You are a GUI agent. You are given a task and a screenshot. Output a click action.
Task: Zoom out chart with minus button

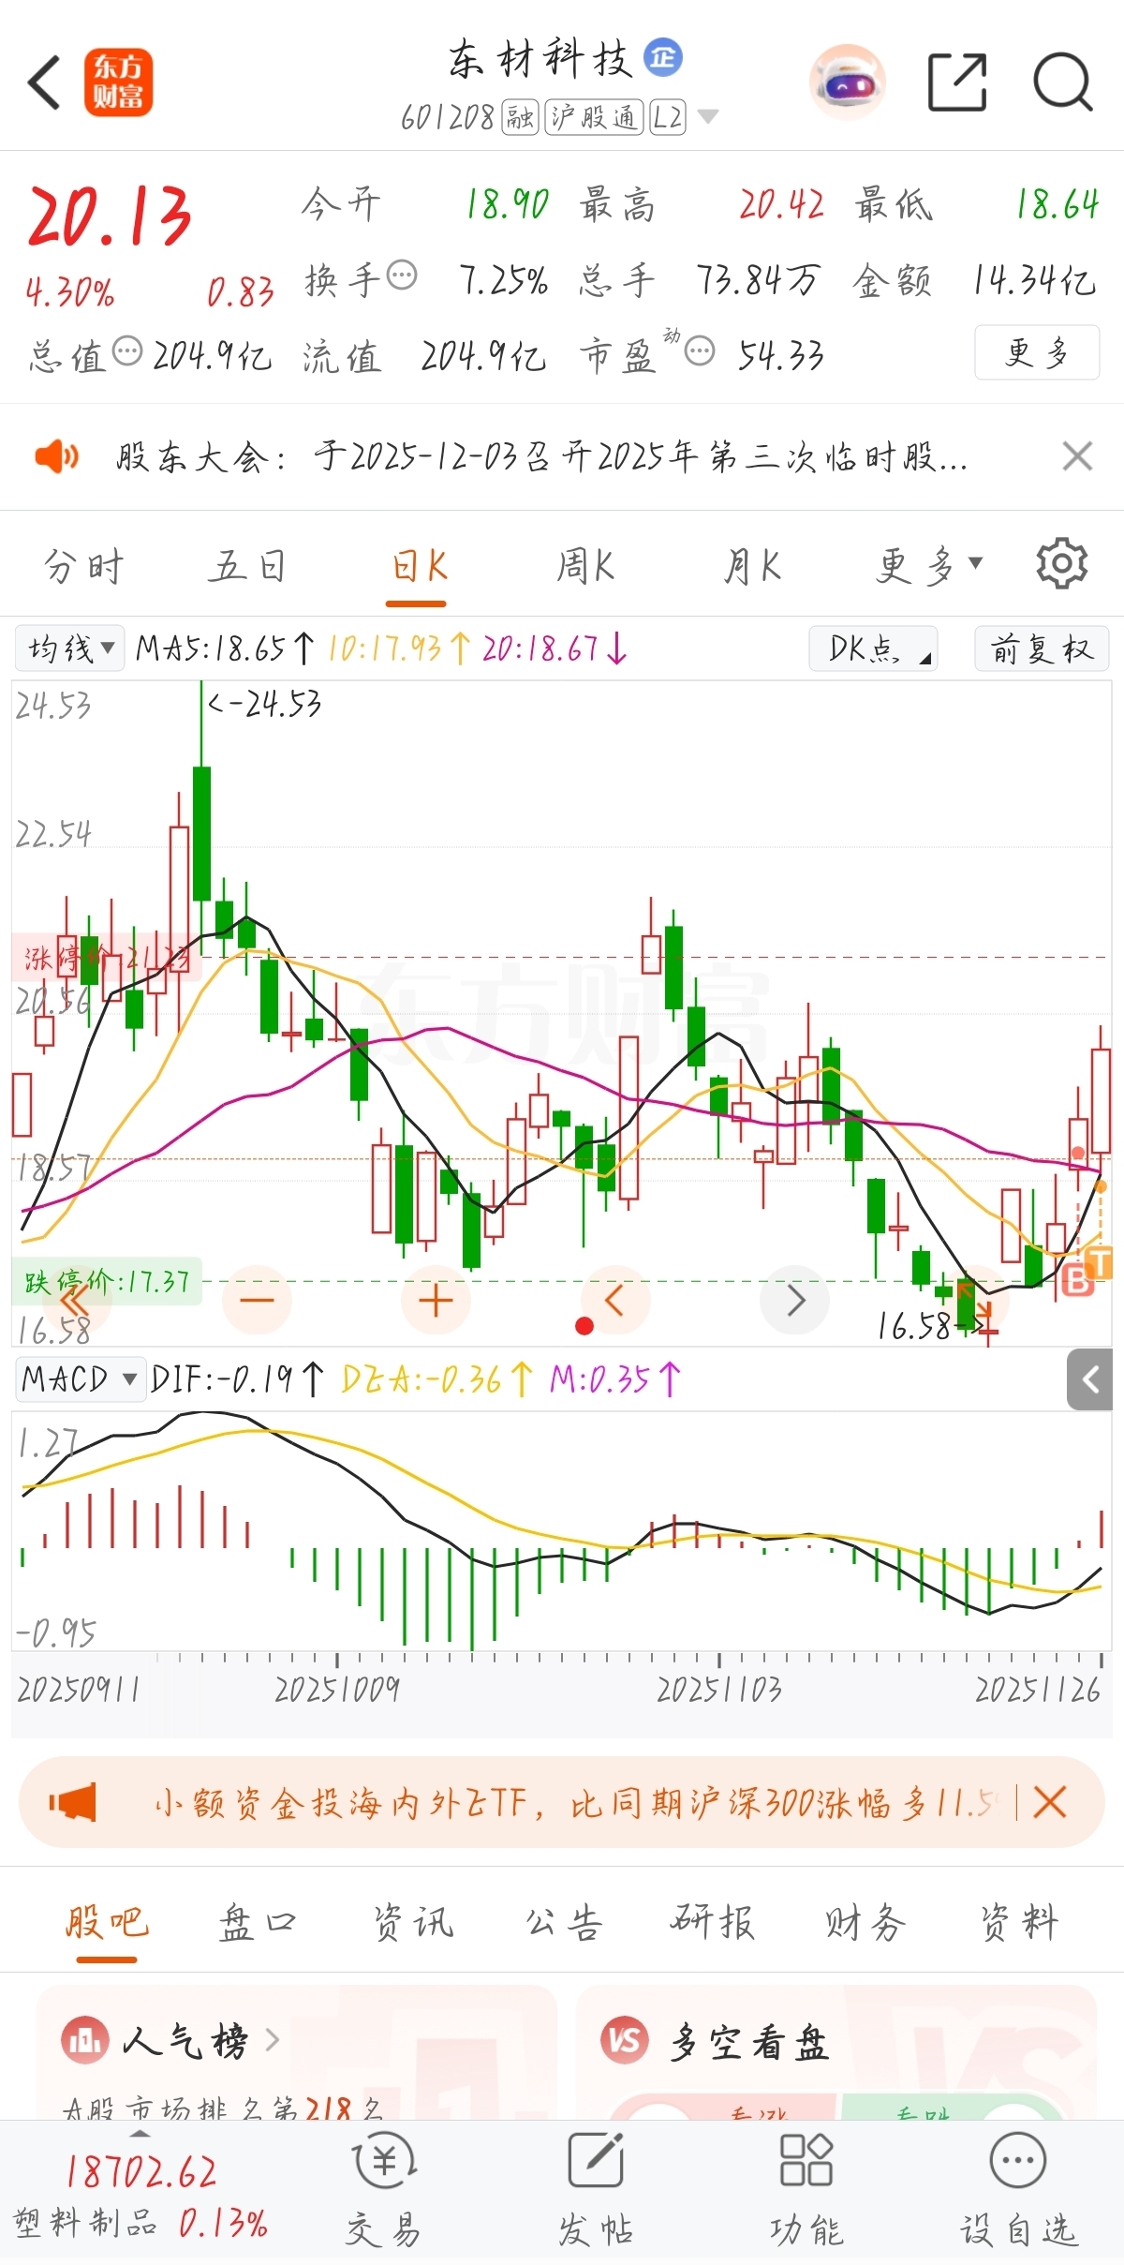(x=257, y=1300)
